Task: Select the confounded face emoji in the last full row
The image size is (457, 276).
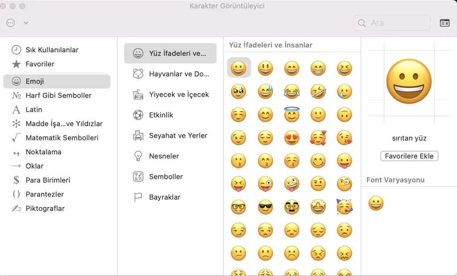Action: pos(345,253)
